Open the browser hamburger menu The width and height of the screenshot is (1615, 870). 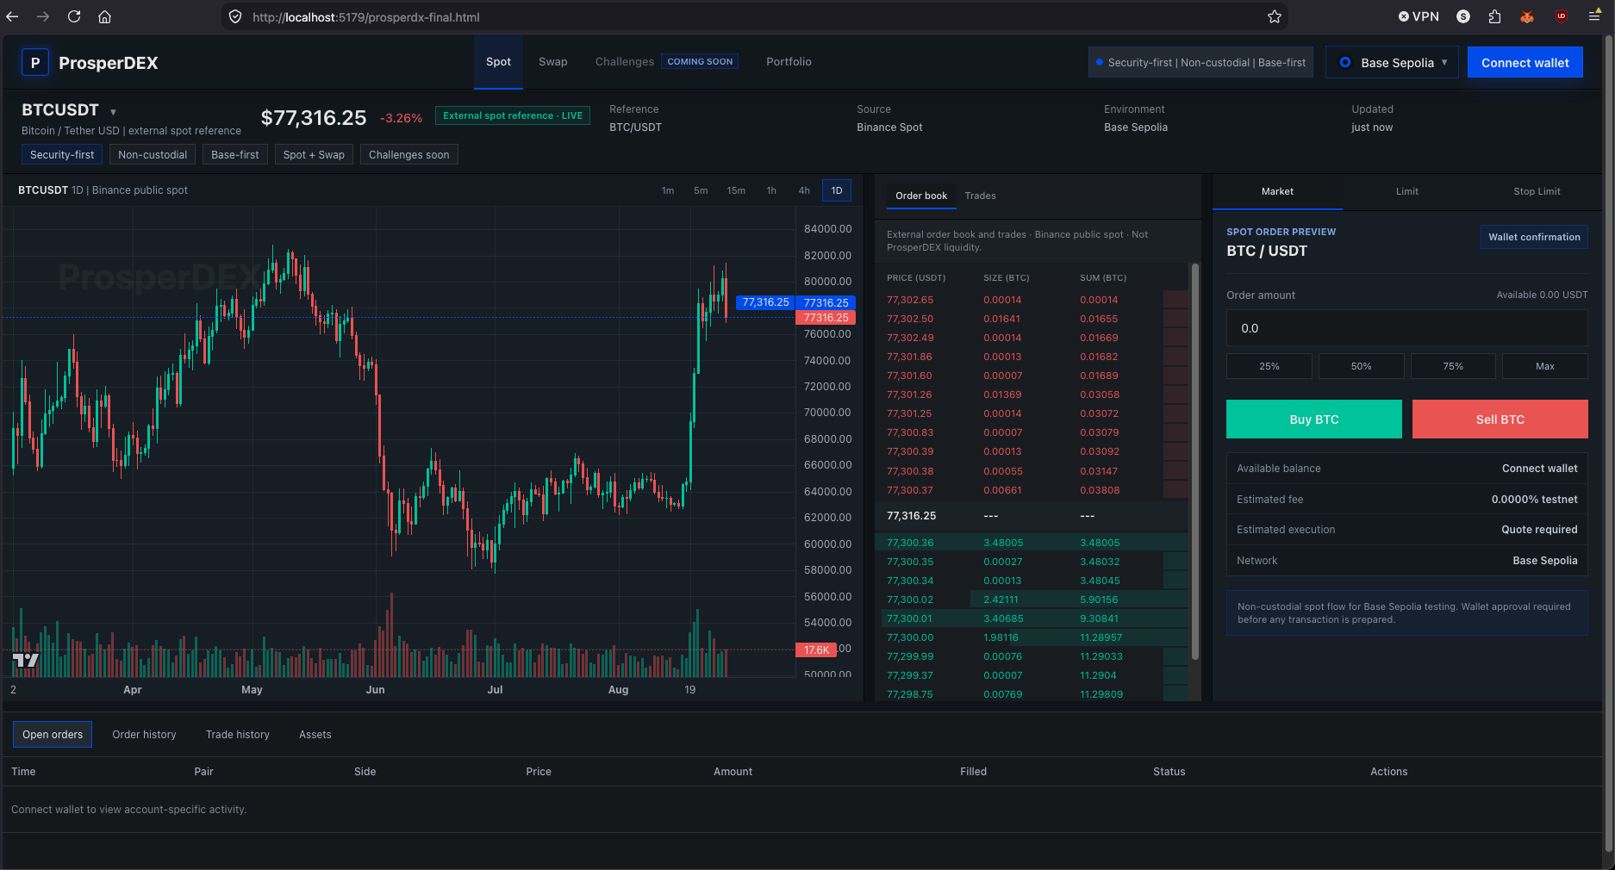pos(1594,16)
